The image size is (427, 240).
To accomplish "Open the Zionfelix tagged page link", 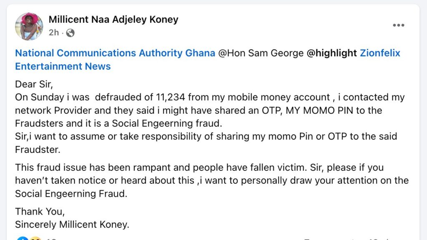I will (x=380, y=53).
